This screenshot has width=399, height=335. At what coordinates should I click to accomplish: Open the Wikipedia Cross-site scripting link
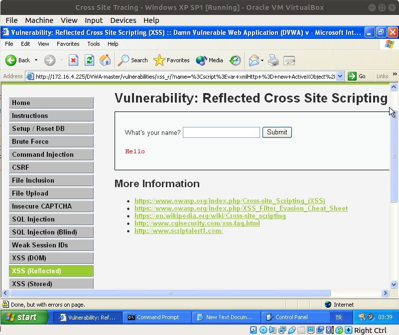point(210,216)
